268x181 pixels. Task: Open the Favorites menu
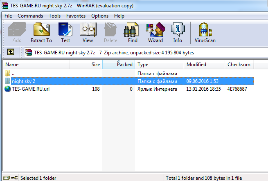click(76, 16)
